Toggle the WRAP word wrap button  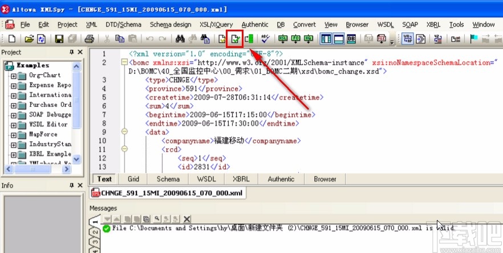tap(408, 39)
